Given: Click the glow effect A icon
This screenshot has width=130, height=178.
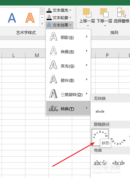Looking at the screenshot, I should click(x=53, y=65).
